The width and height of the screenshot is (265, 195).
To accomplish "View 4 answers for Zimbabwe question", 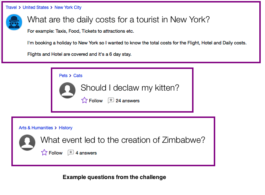I will coord(86,153).
